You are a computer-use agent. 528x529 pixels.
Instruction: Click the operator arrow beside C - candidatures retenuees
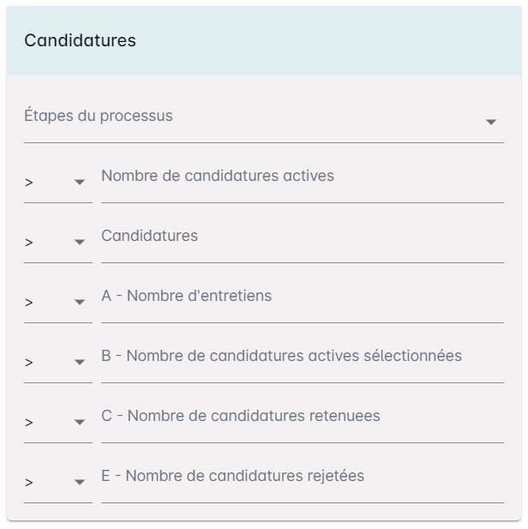tap(80, 422)
